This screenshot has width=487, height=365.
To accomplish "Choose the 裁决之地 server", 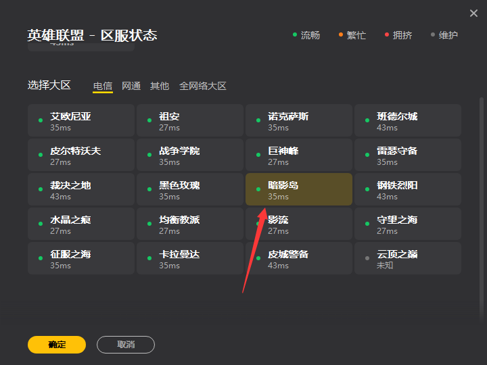I will (x=81, y=189).
